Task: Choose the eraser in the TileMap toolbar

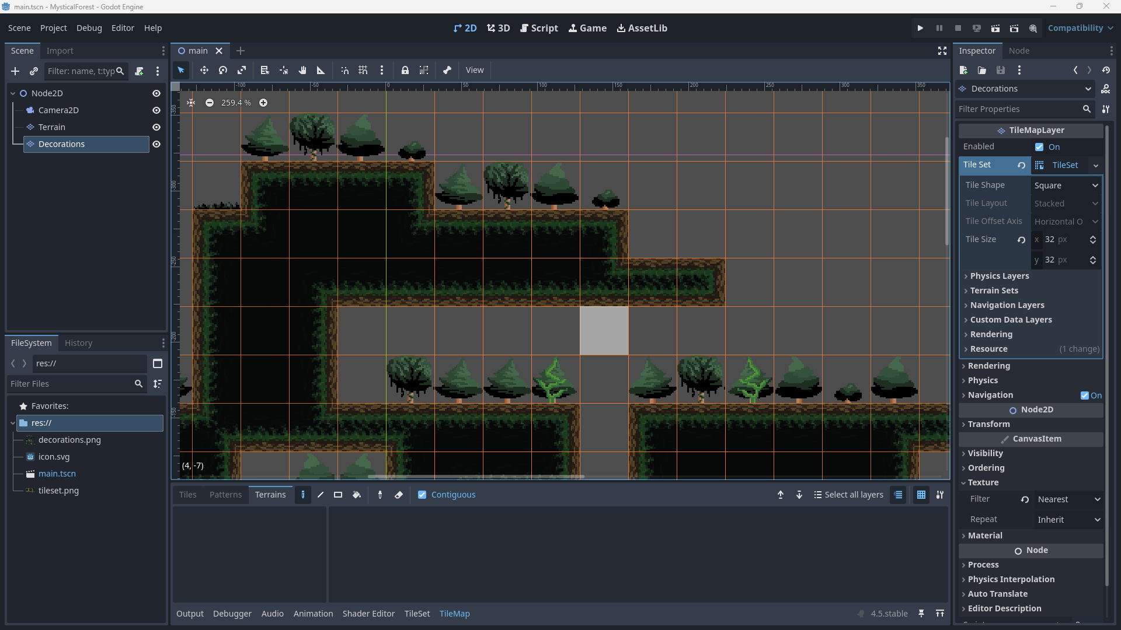Action: click(399, 495)
